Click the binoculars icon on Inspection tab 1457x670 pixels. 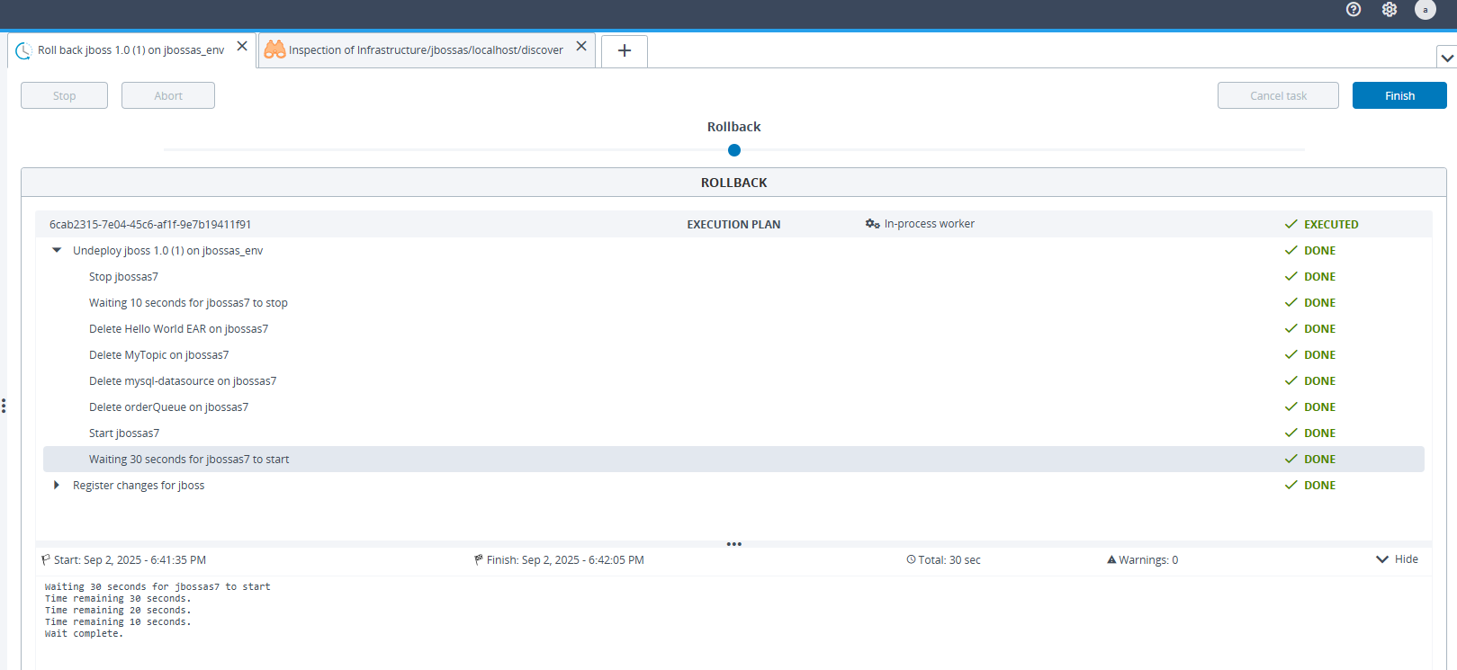(x=274, y=49)
